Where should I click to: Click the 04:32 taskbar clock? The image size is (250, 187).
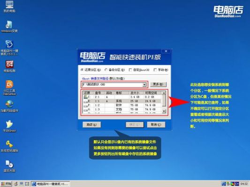(244, 184)
